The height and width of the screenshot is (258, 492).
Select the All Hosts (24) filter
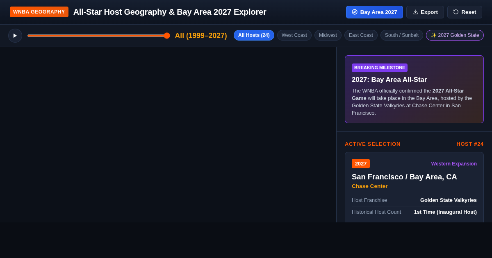click(254, 35)
